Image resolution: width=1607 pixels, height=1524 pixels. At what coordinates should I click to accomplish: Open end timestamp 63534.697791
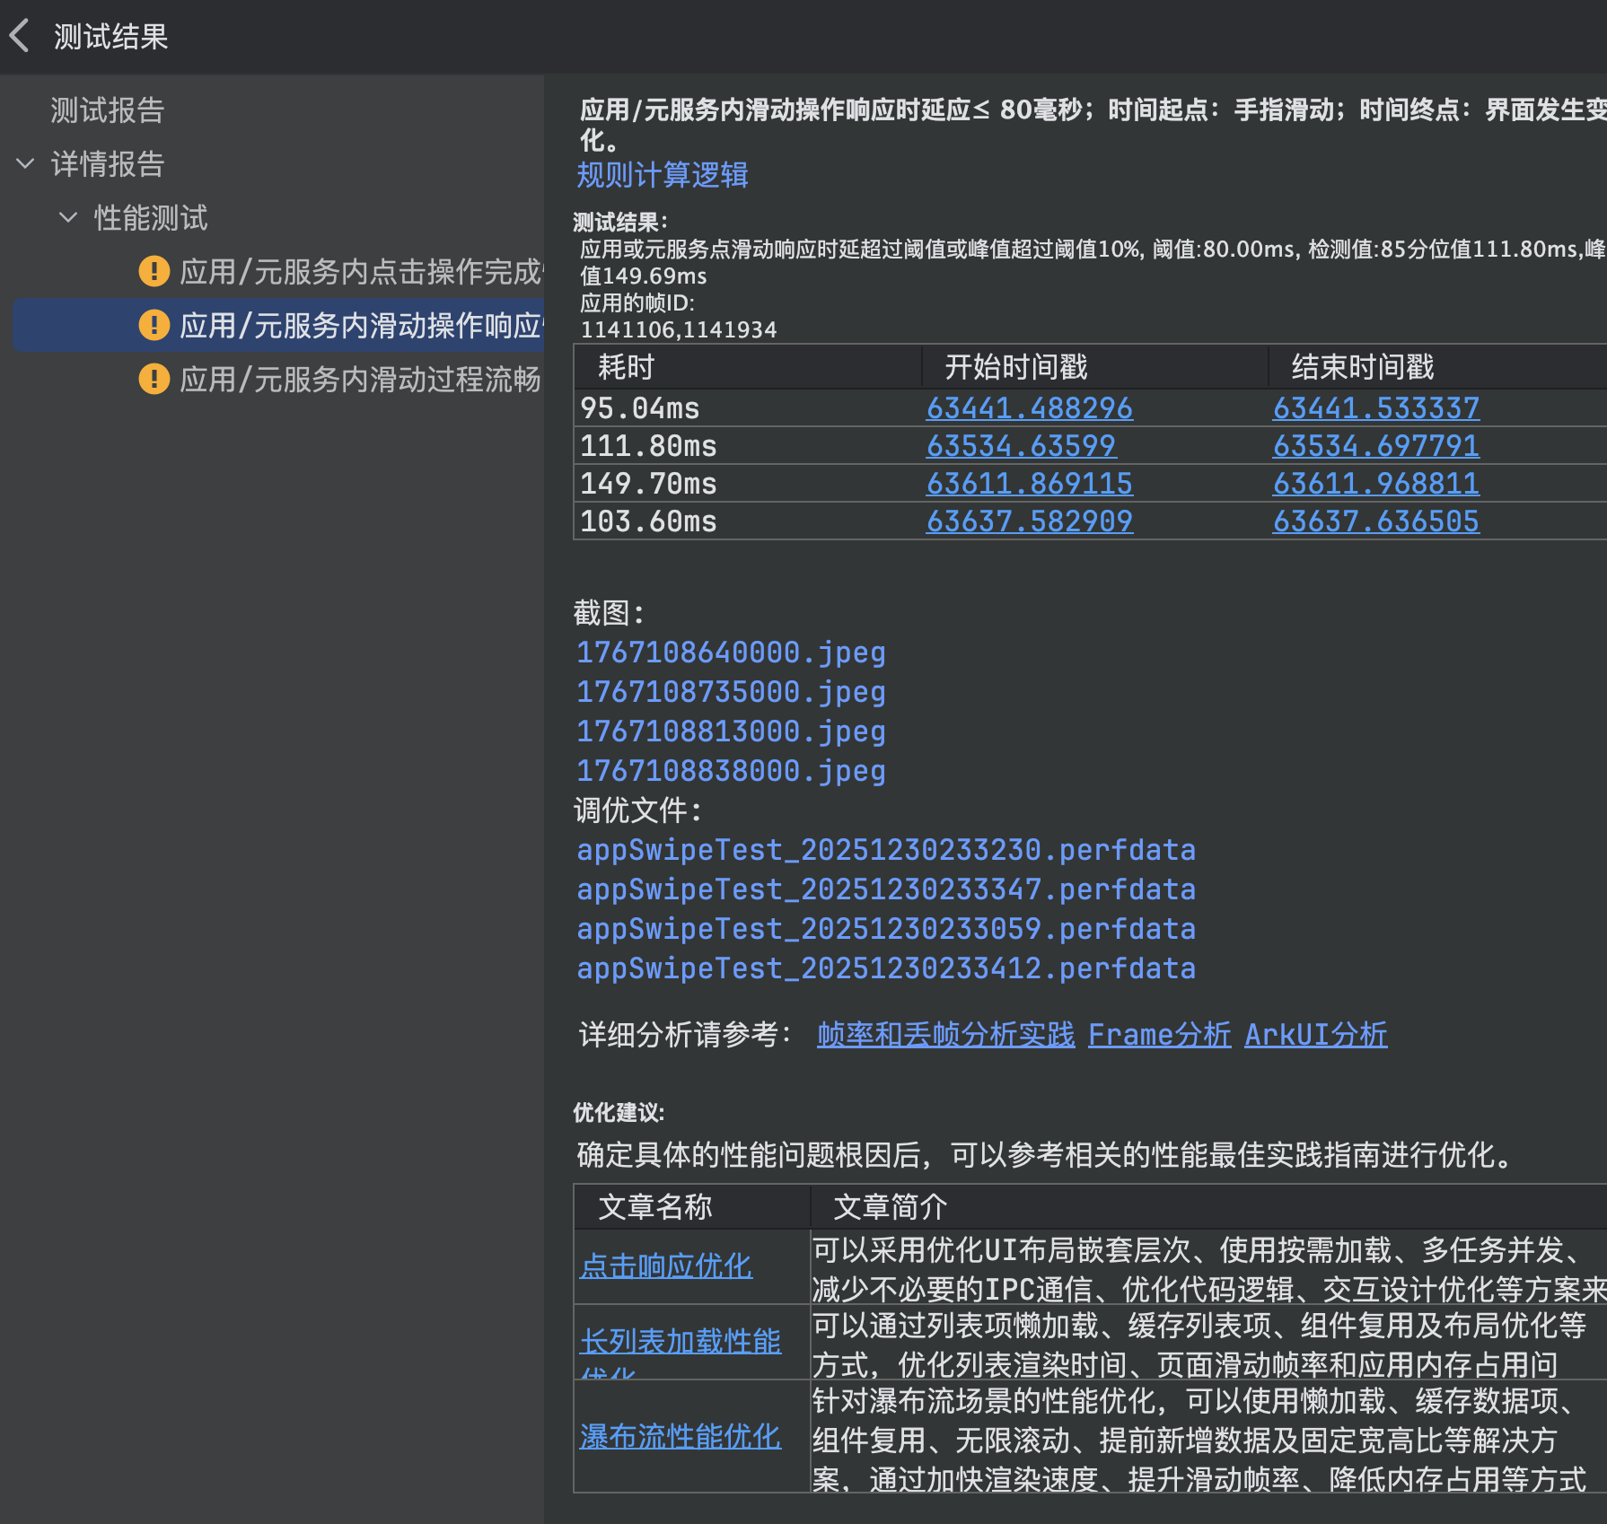pyautogui.click(x=1376, y=446)
